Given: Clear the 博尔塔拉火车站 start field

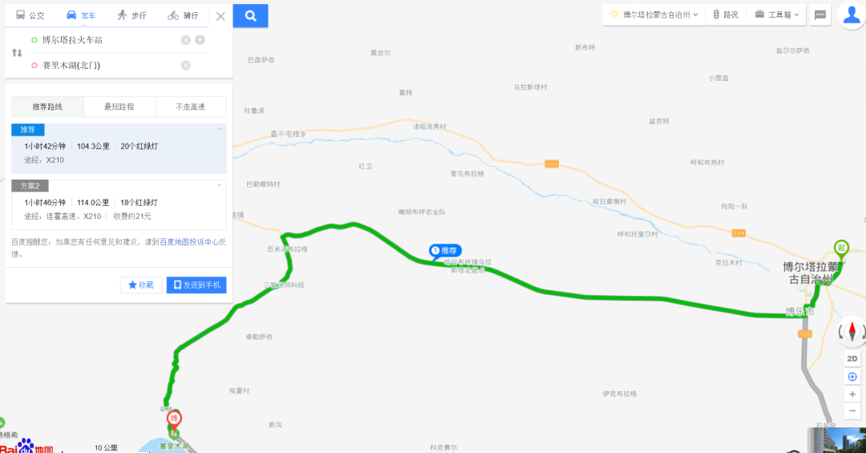Looking at the screenshot, I should (185, 40).
